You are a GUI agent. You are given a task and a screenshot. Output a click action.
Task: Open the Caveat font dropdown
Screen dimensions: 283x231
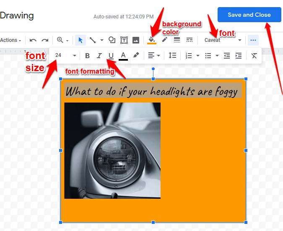click(x=223, y=40)
